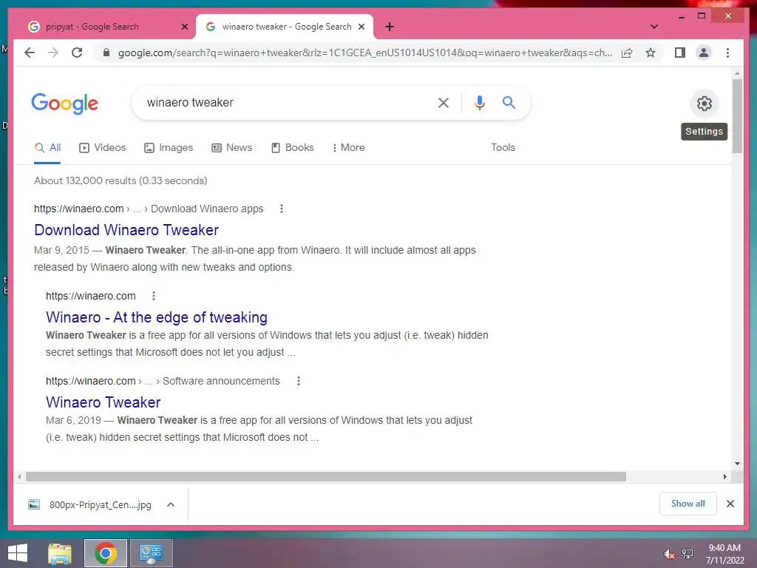
Task: Click the vertical scrollbar thumb
Action: [737, 116]
